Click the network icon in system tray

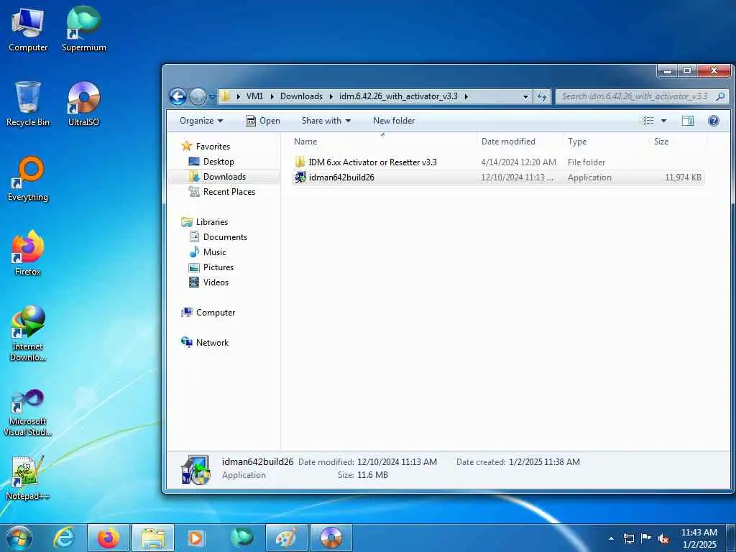pyautogui.click(x=628, y=538)
